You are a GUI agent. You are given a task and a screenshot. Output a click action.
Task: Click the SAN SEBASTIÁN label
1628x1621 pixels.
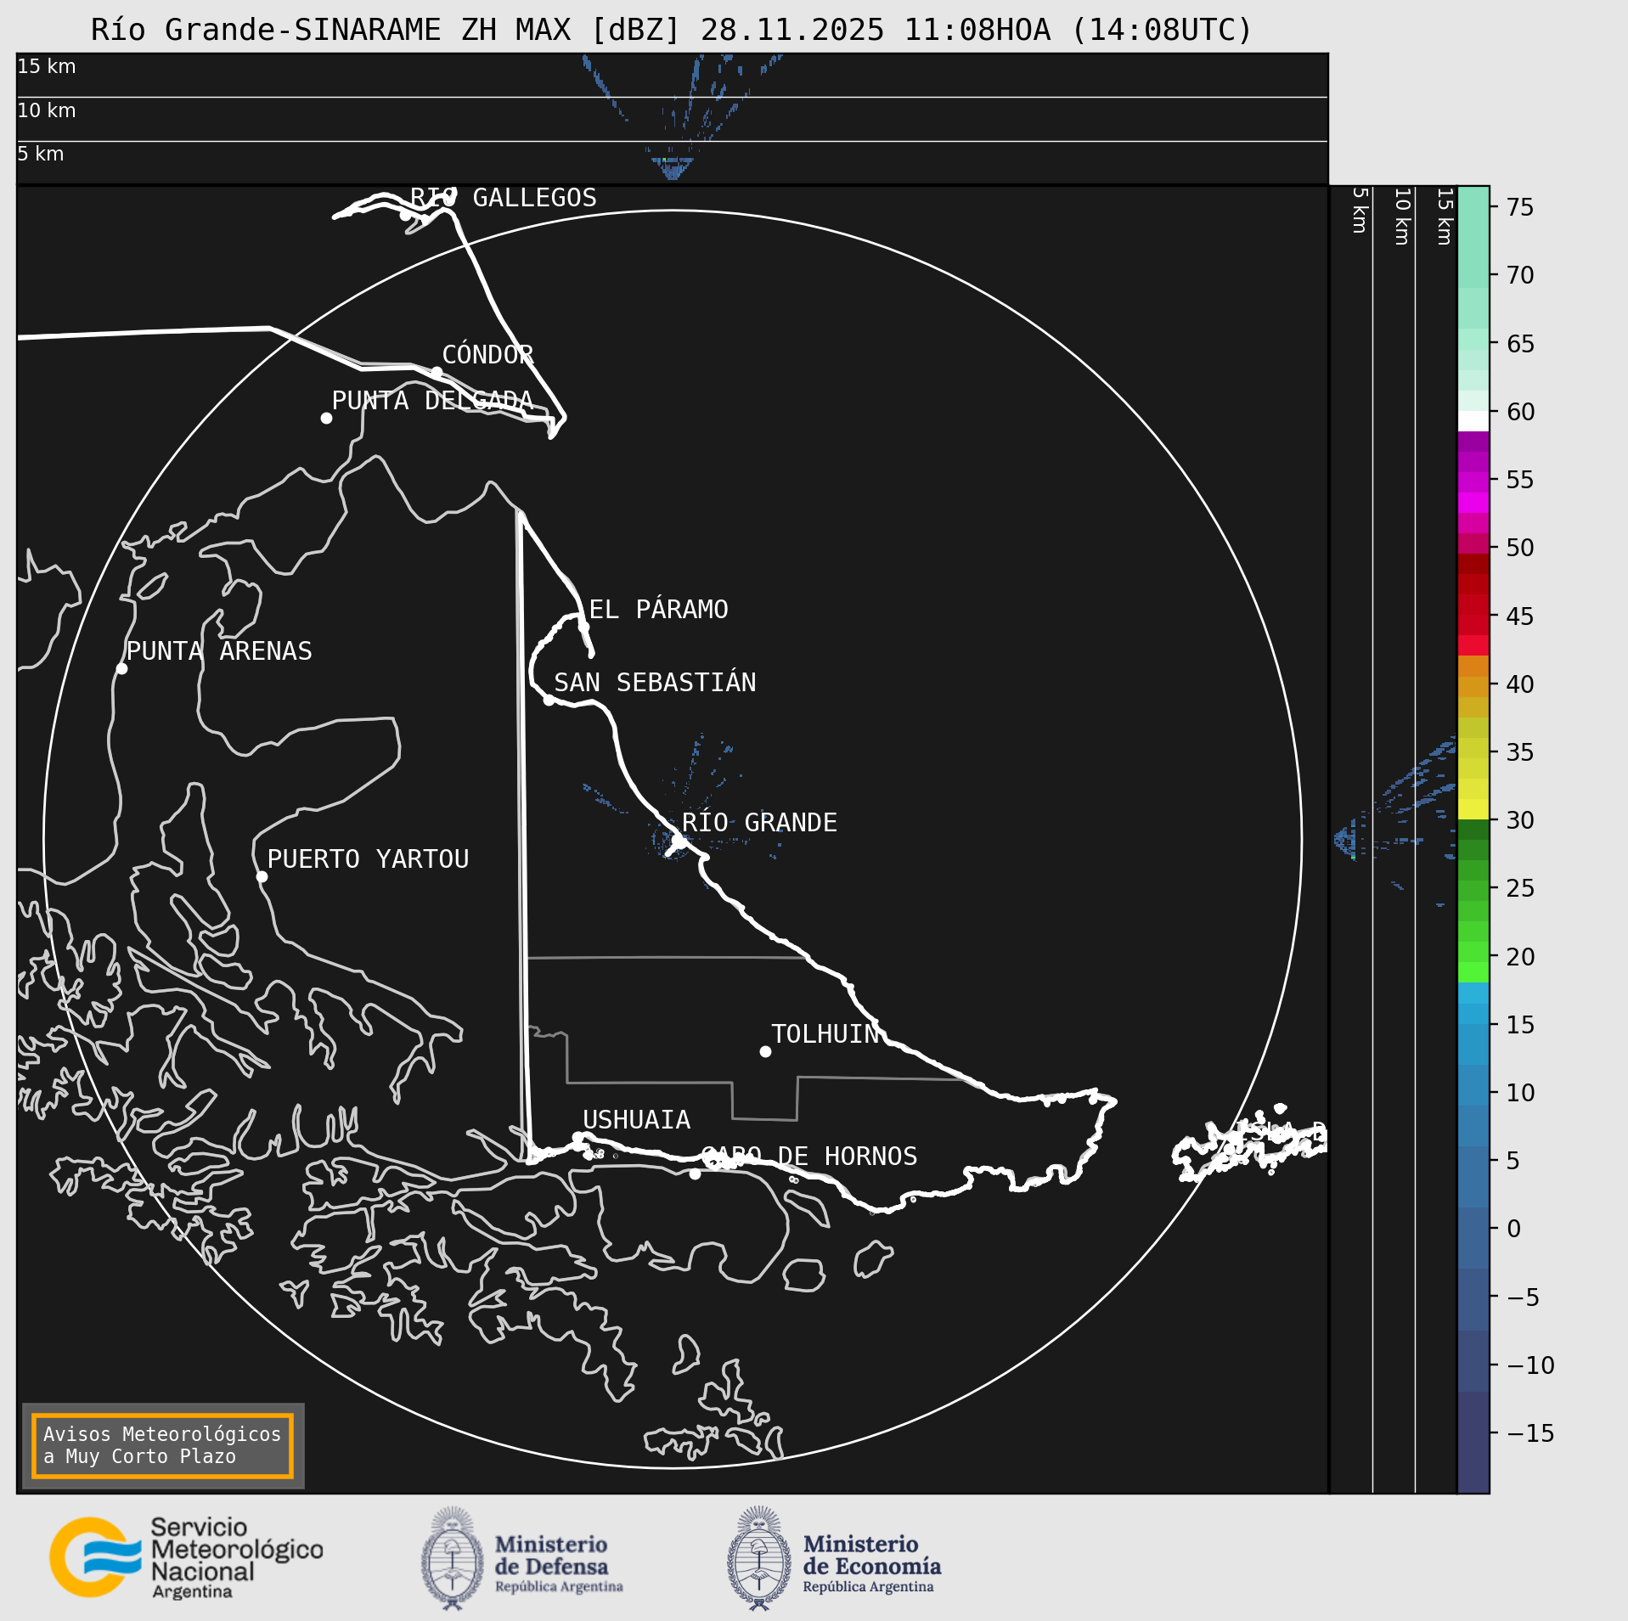[x=655, y=683]
